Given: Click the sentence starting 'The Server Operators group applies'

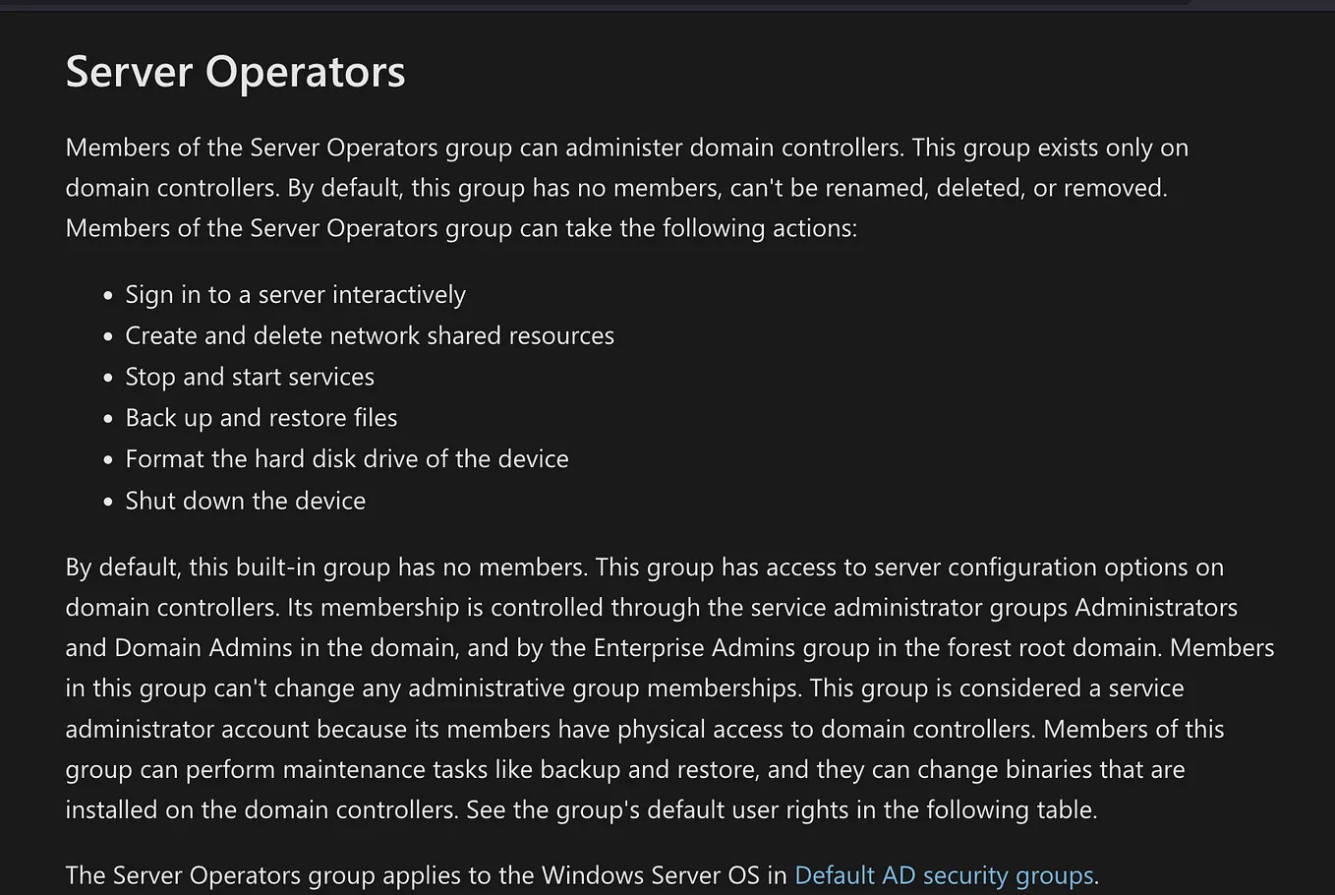Looking at the screenshot, I should point(582,875).
